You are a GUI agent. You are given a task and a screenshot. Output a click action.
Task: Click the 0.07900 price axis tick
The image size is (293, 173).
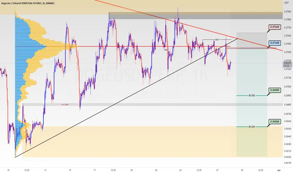(x=287, y=12)
